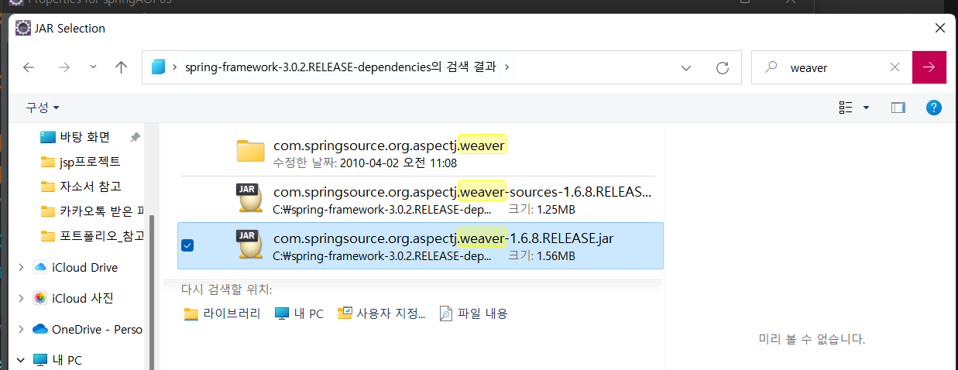This screenshot has height=370, width=958.
Task: Select OneDrive - Personal in sidebar
Action: pos(88,329)
